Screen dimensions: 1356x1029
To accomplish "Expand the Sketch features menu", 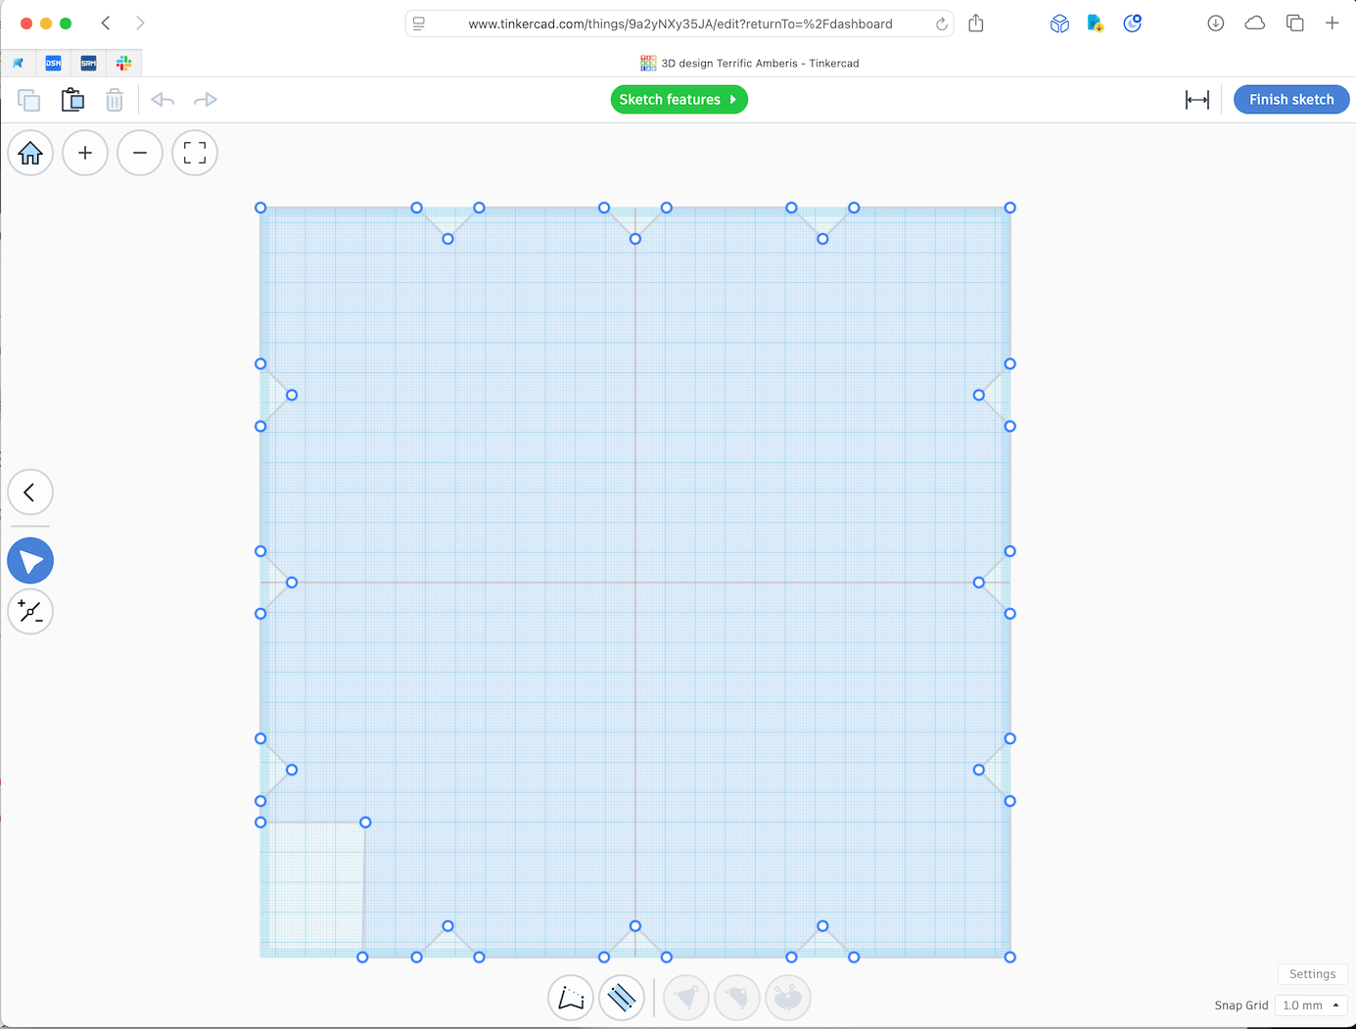I will [x=678, y=100].
